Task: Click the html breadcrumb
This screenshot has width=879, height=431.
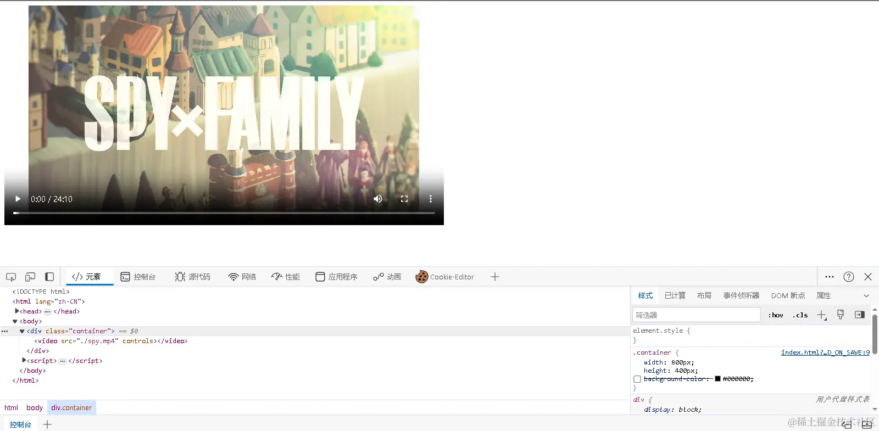Action: pyautogui.click(x=11, y=407)
